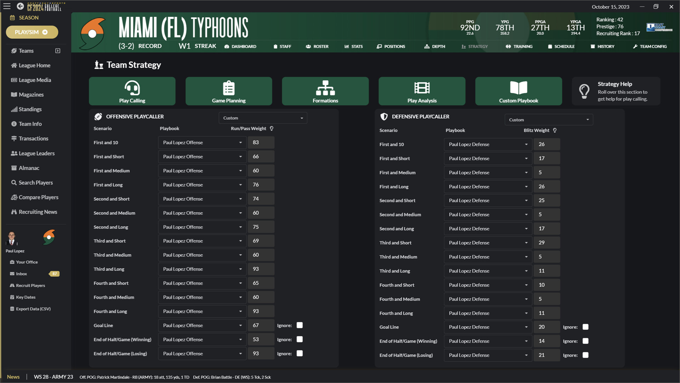Open the Defensive Playcaller shield icon

point(383,116)
